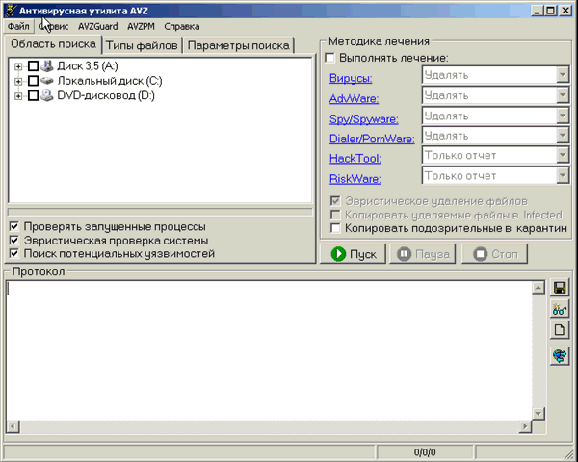Click the floppy drive A: icon
The width and height of the screenshot is (578, 462).
47,66
